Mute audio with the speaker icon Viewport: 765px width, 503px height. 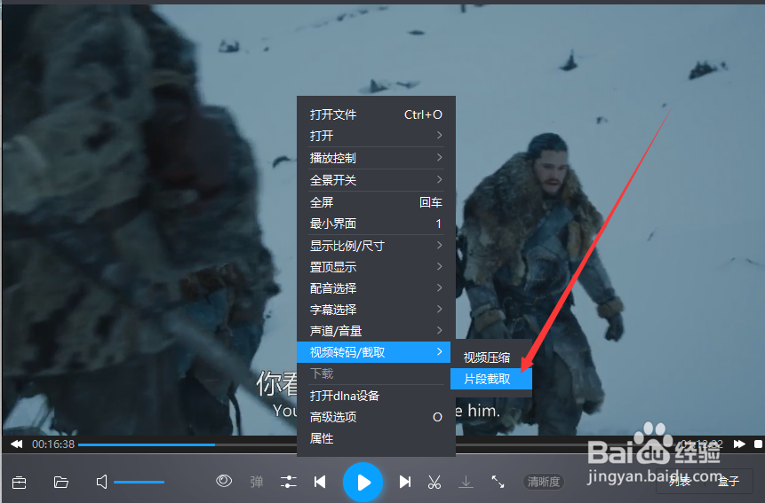(101, 482)
